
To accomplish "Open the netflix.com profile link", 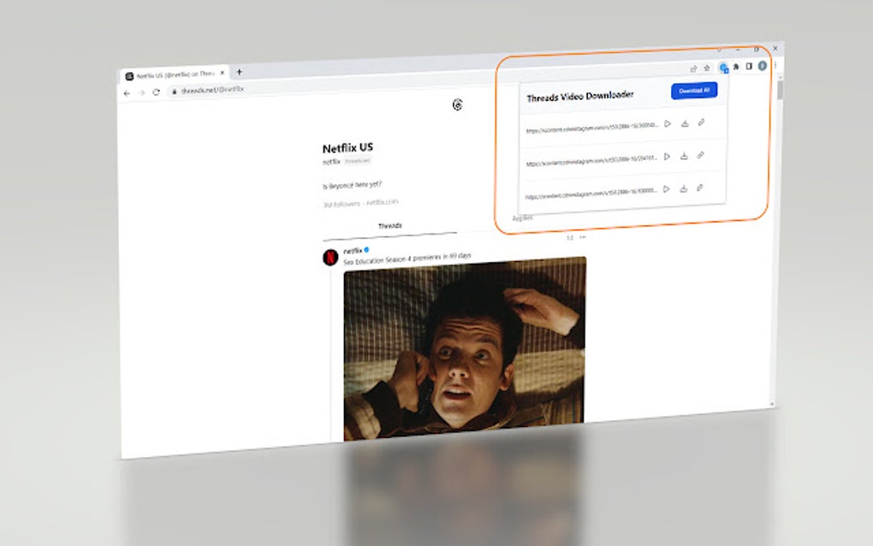I will (382, 202).
